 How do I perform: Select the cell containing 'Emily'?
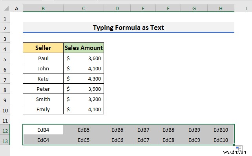click(43, 109)
